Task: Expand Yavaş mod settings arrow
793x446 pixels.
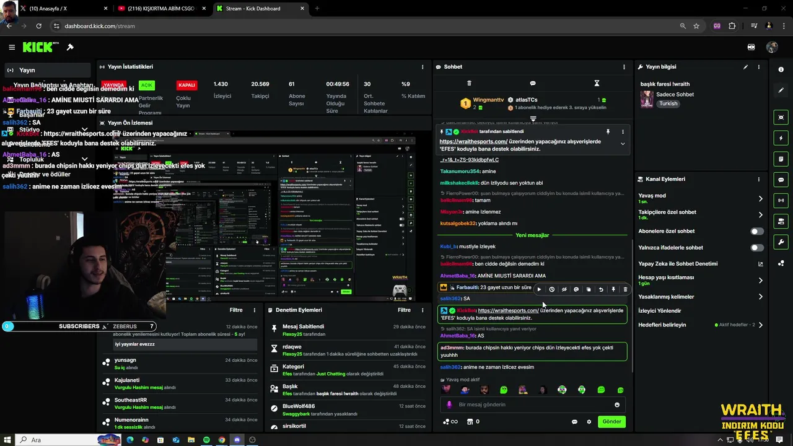Action: (x=761, y=199)
